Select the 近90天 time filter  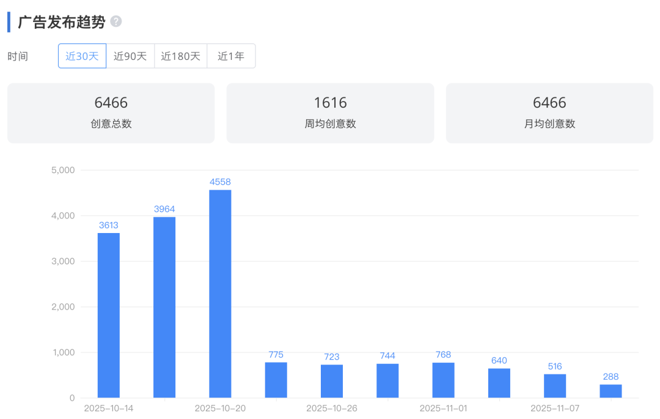pyautogui.click(x=130, y=56)
